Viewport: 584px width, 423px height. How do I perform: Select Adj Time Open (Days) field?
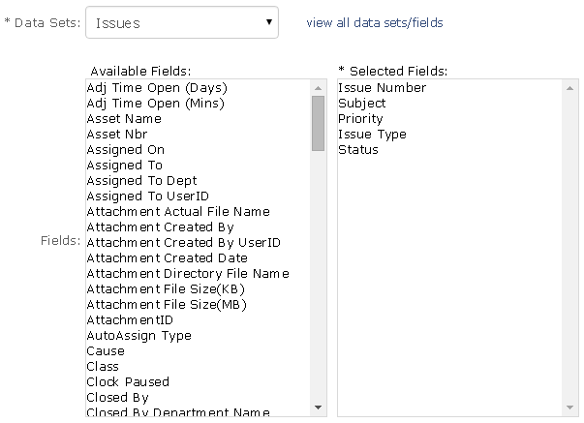click(x=156, y=88)
